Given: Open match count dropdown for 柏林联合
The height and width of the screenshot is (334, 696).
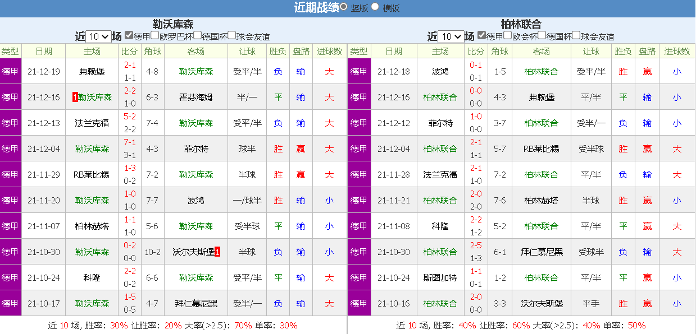Looking at the screenshot, I should (x=451, y=37).
